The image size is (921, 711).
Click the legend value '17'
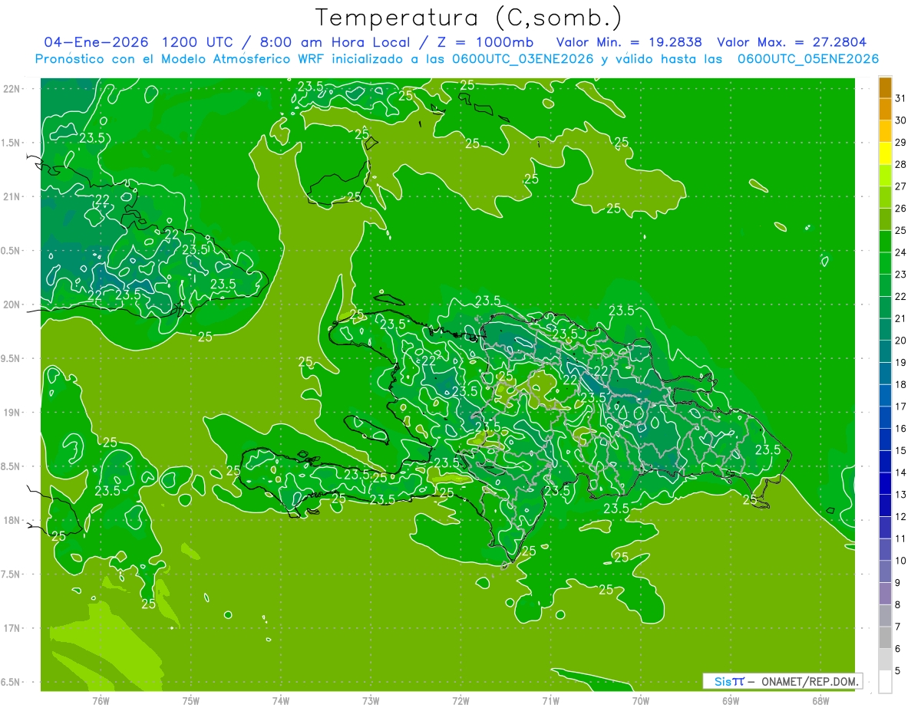901,407
